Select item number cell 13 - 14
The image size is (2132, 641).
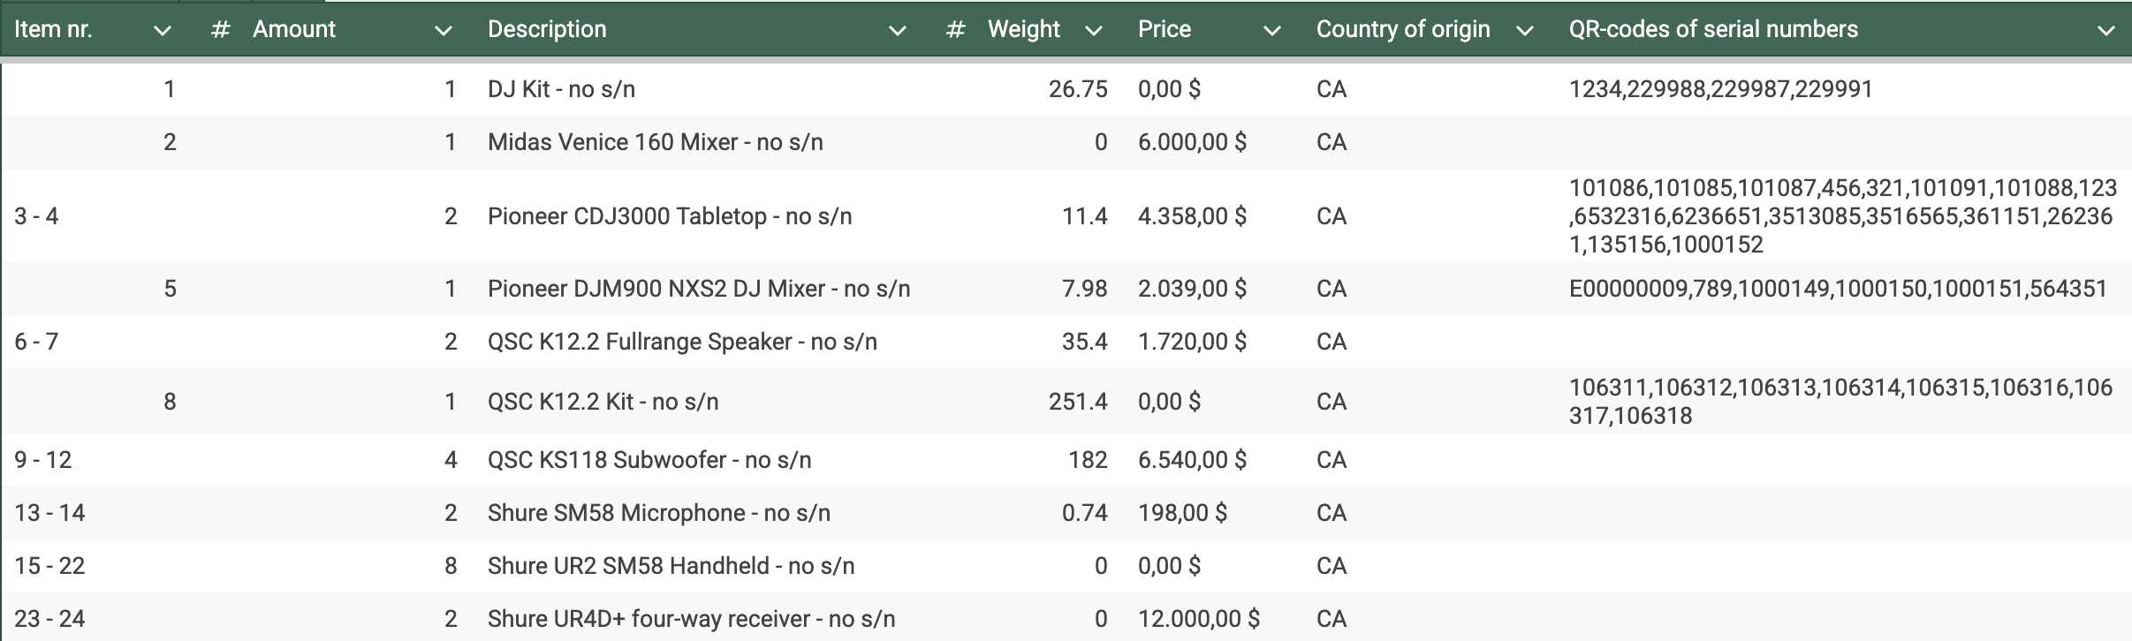[x=49, y=513]
